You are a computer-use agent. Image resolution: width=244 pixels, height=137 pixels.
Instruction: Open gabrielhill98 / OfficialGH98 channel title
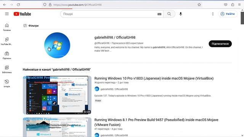click(x=115, y=37)
